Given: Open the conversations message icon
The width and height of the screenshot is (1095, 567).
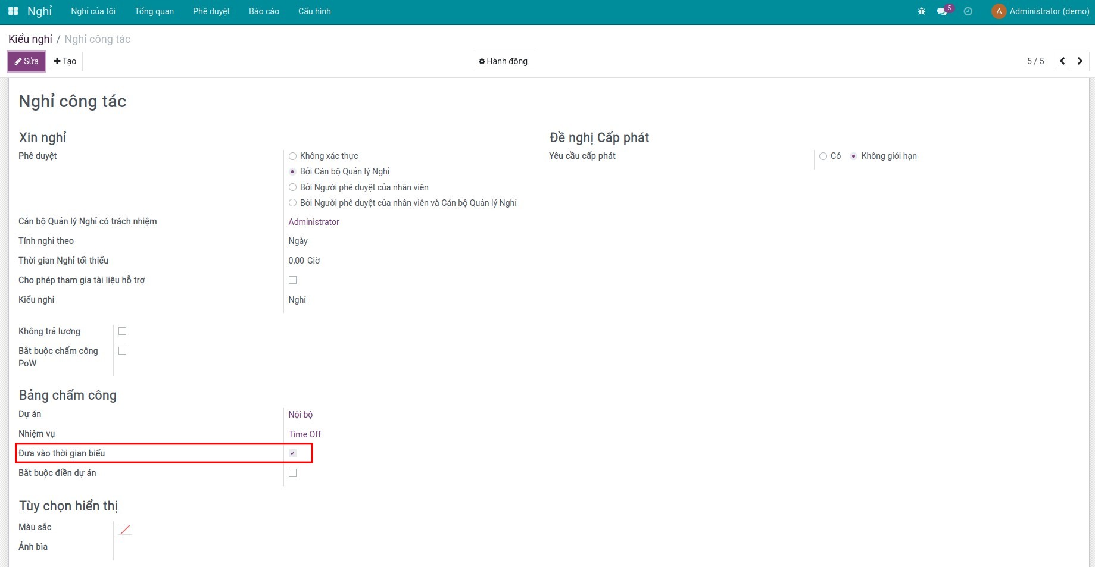Looking at the screenshot, I should 941,11.
